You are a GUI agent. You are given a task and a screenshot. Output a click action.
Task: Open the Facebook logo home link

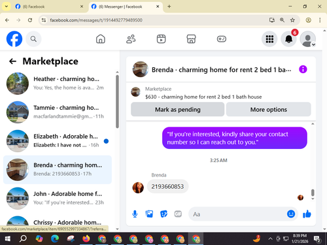(x=14, y=39)
